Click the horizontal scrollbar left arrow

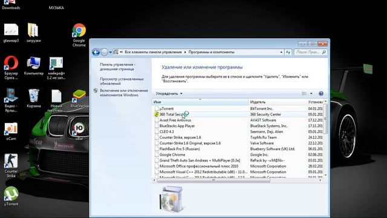click(155, 180)
